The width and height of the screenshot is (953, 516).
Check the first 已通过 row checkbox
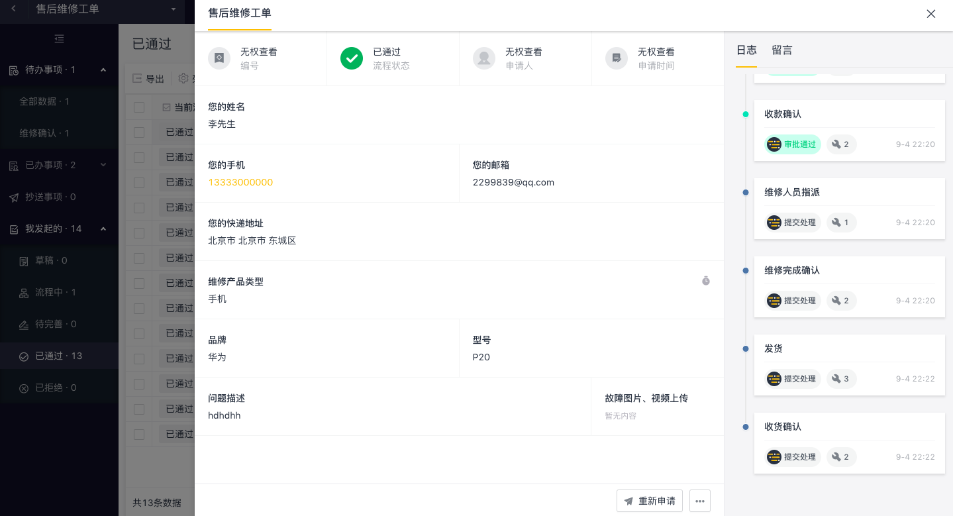139,132
